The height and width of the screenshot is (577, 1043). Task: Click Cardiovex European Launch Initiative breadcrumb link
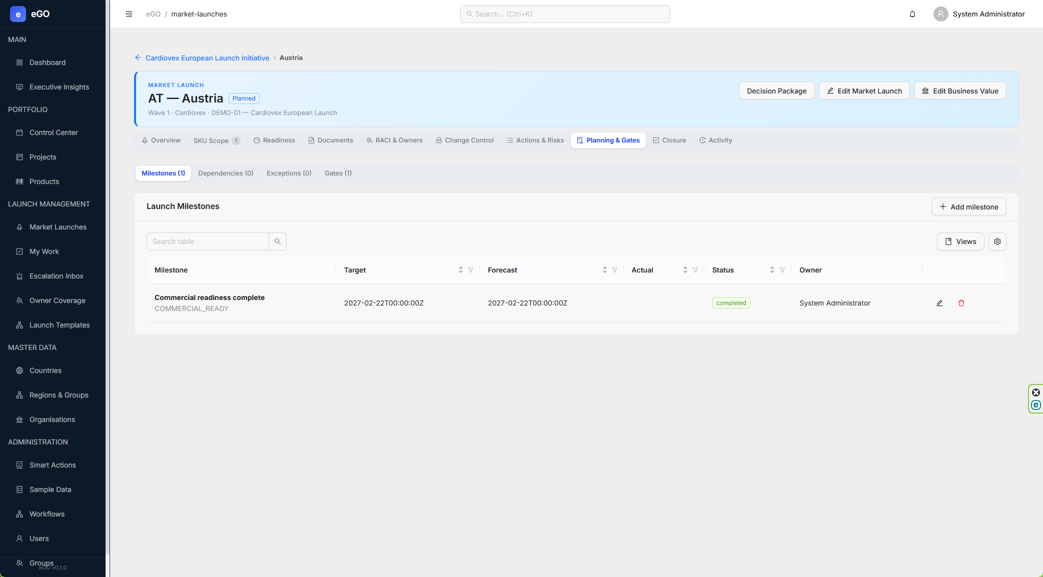click(x=208, y=58)
